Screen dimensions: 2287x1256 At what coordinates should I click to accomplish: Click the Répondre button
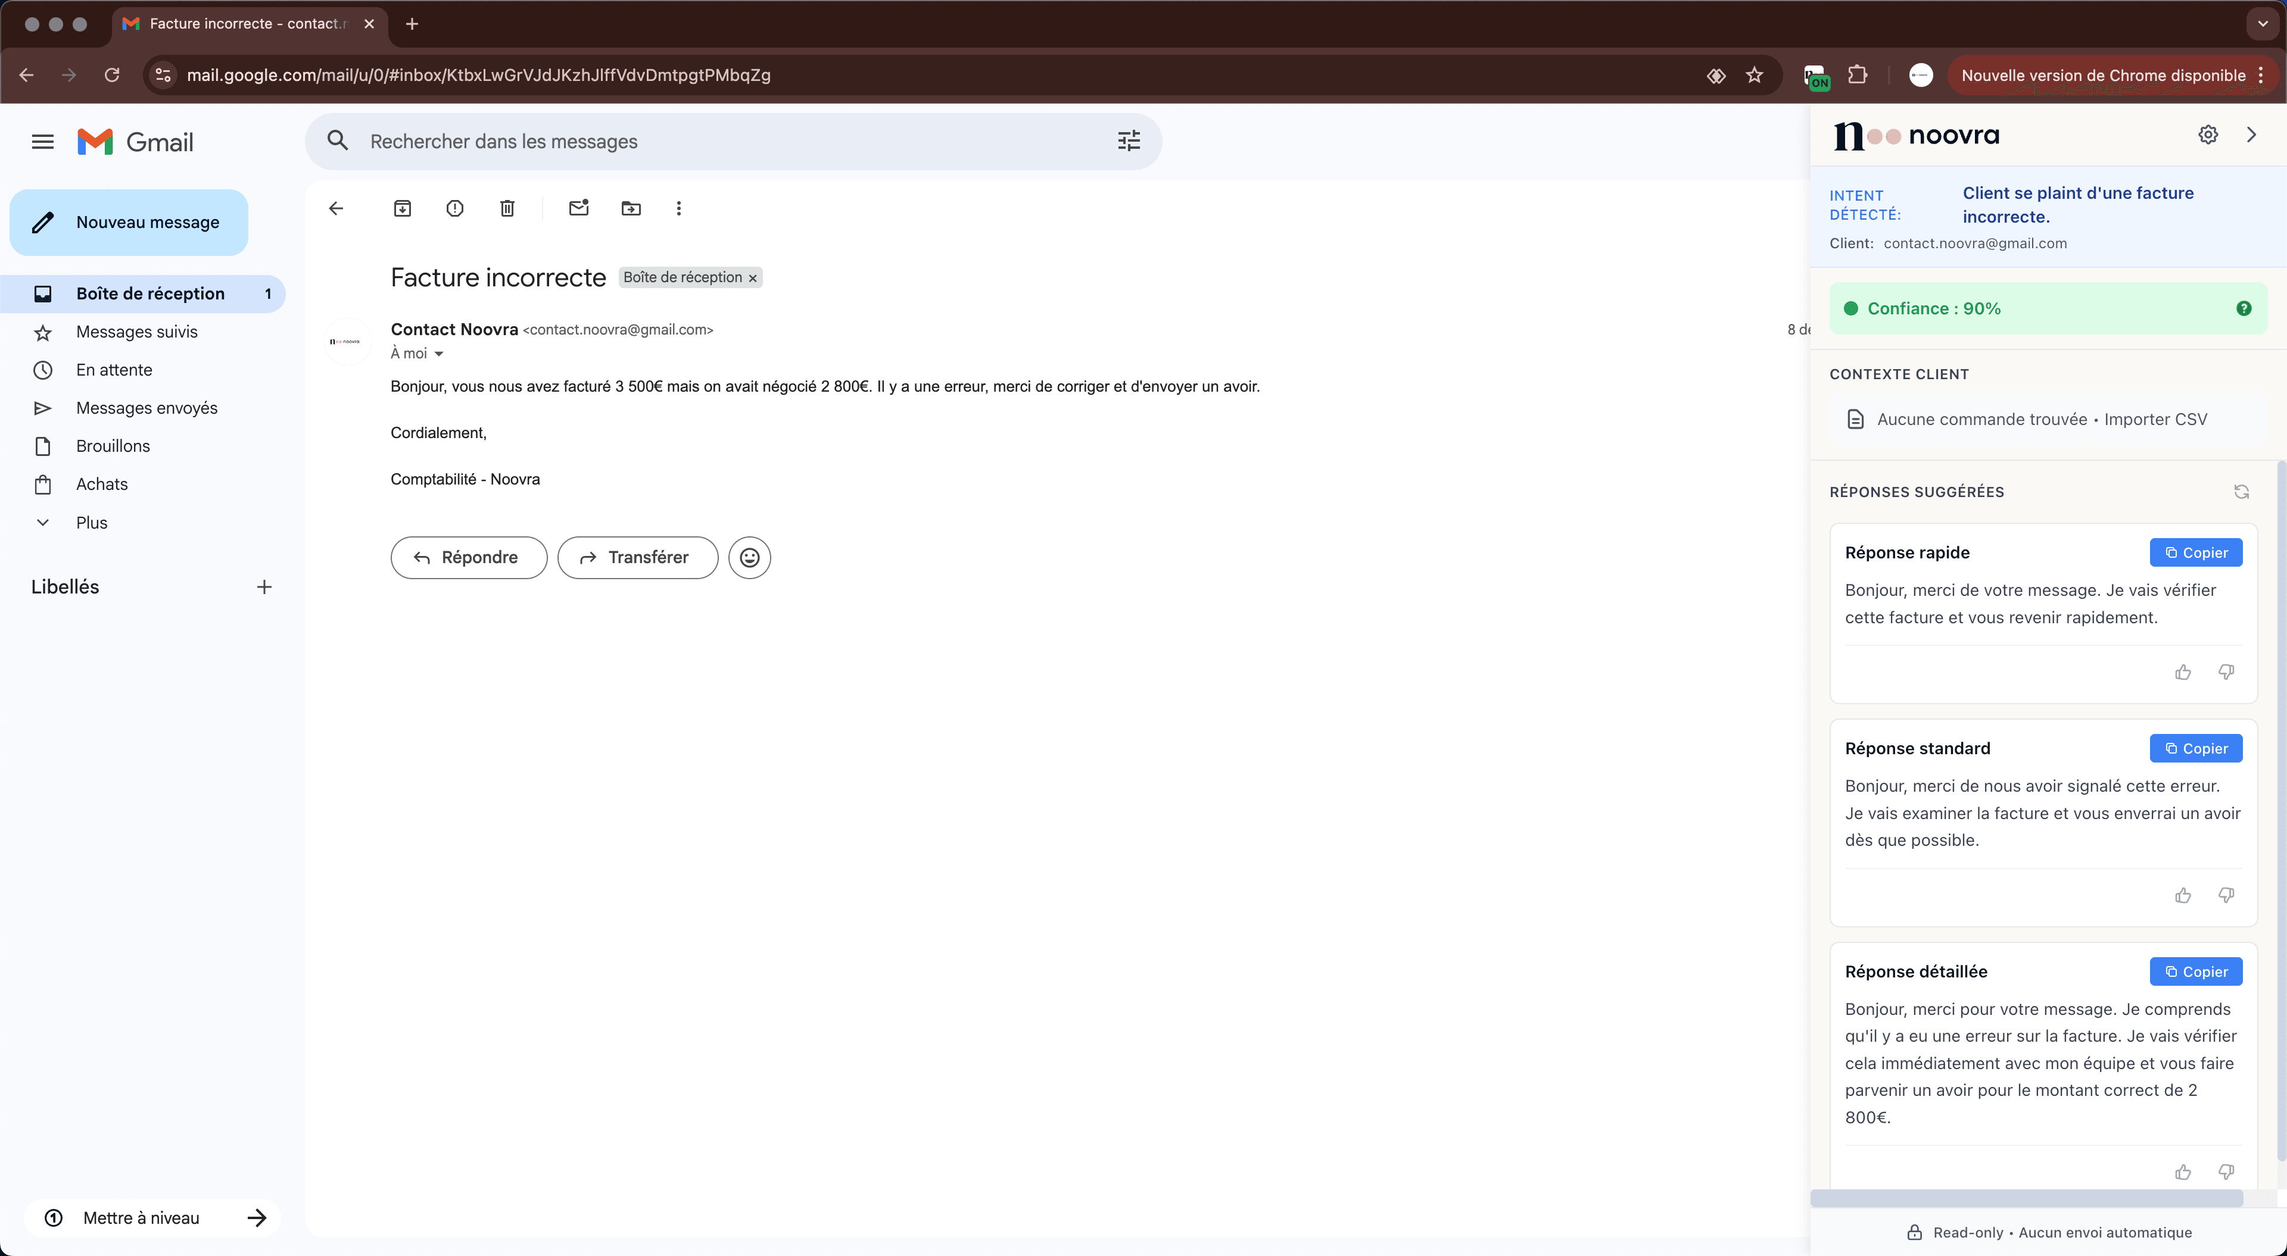tap(468, 557)
